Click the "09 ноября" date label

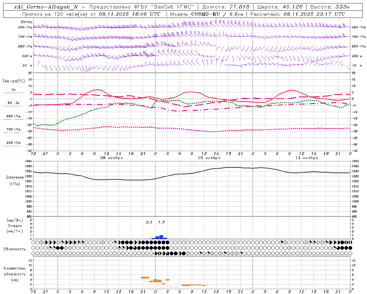click(112, 158)
